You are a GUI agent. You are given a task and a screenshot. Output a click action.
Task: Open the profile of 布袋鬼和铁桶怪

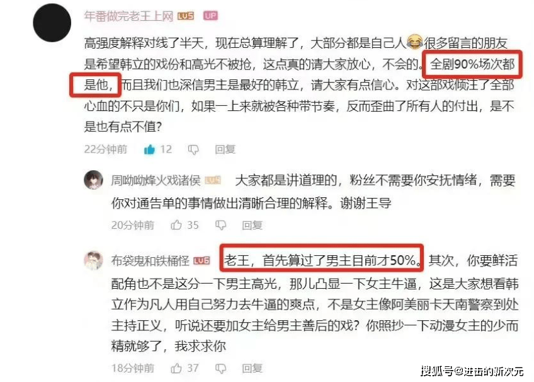coord(150,261)
